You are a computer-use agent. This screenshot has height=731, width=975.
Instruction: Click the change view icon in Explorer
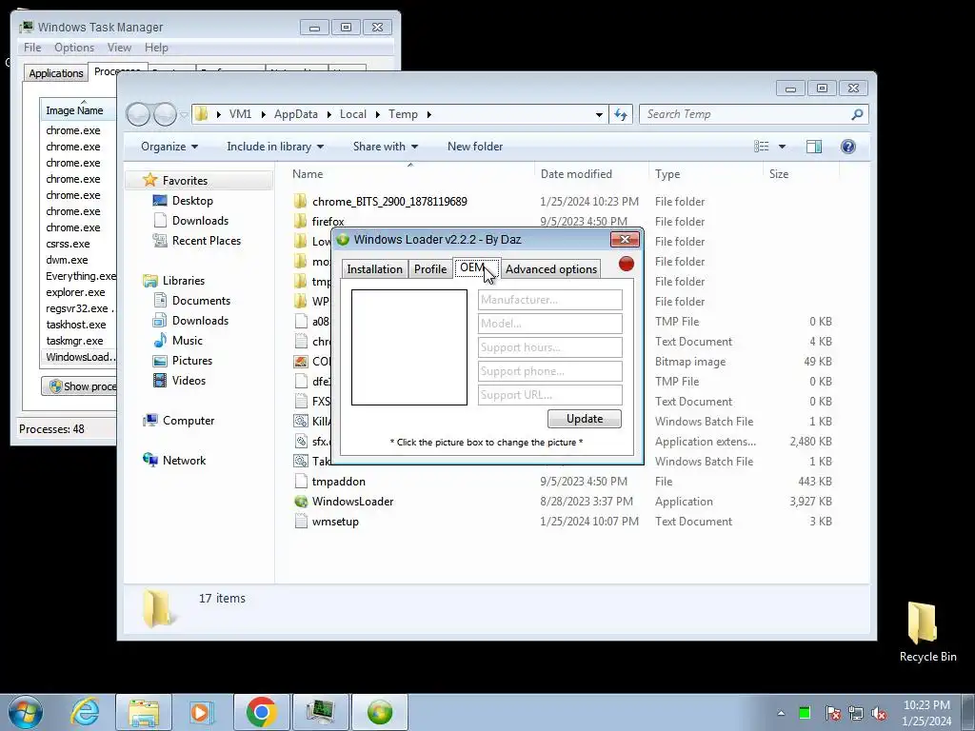762,147
